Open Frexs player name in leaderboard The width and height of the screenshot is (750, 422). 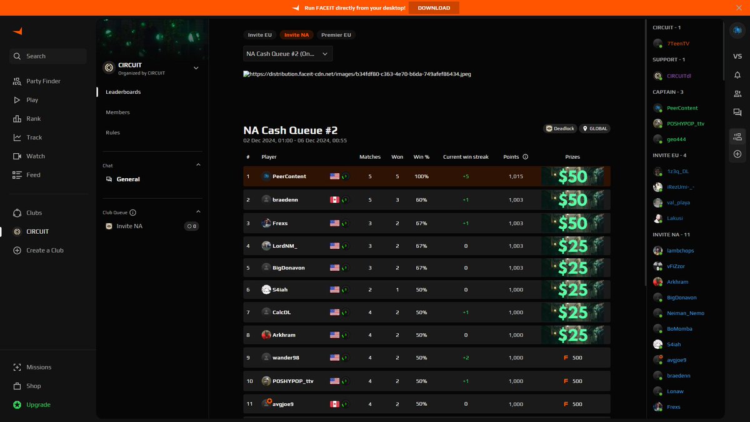[280, 223]
